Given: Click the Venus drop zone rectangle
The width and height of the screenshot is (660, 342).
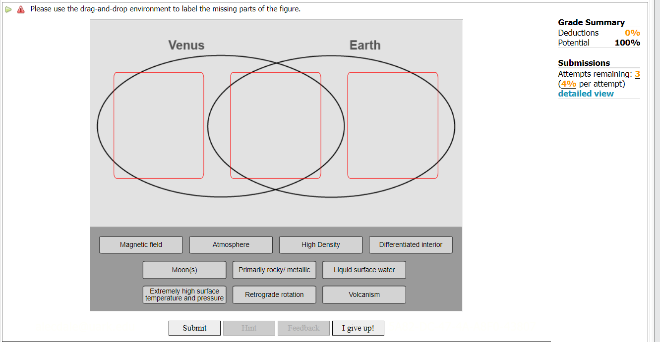Looking at the screenshot, I should tap(159, 125).
